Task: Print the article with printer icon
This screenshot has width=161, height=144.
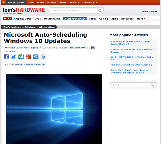Action: tap(43, 57)
